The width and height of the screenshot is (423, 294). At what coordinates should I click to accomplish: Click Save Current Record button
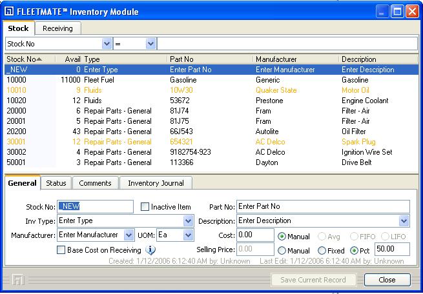pyautogui.click(x=313, y=280)
